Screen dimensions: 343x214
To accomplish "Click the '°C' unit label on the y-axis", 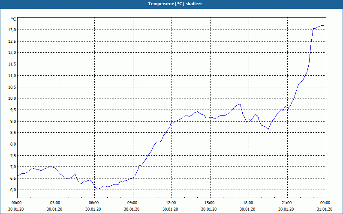I will [14, 19].
